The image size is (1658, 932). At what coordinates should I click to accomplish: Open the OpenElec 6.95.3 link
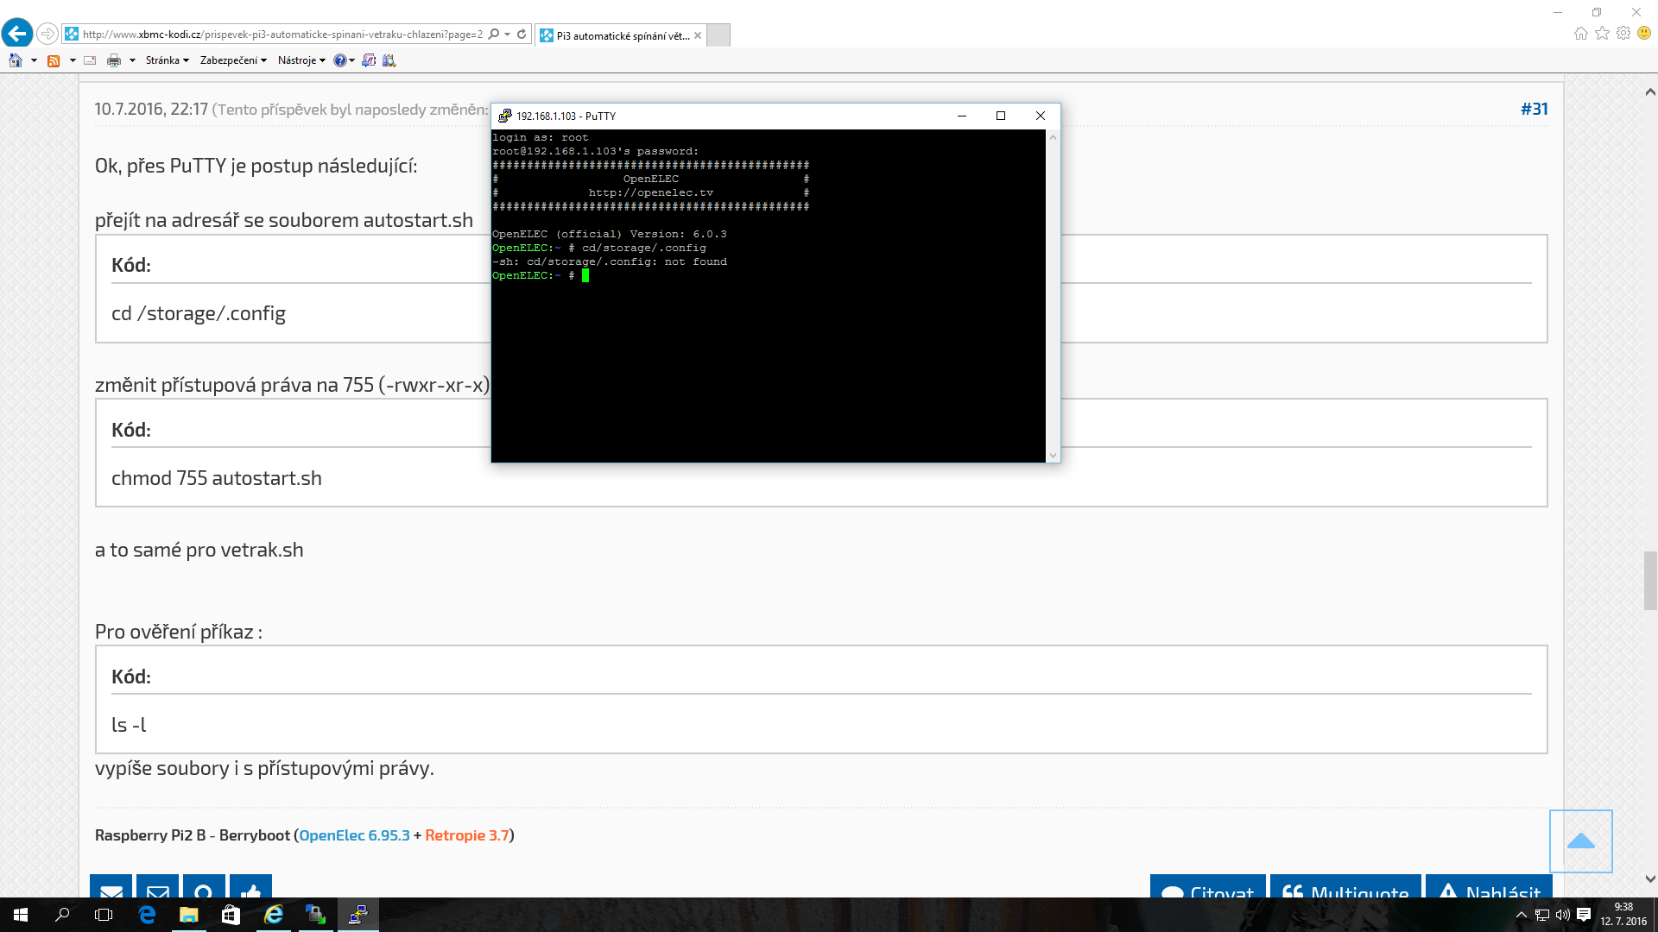(354, 835)
